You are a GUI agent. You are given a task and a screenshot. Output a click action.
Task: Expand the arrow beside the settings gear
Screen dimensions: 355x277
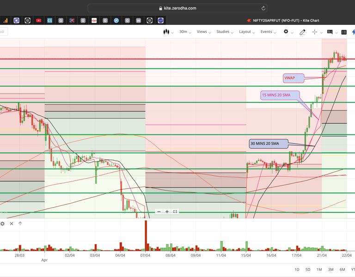coord(292,33)
